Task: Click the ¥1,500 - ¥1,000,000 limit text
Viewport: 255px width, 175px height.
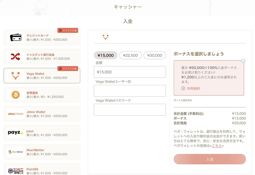Action: pyautogui.click(x=55, y=59)
